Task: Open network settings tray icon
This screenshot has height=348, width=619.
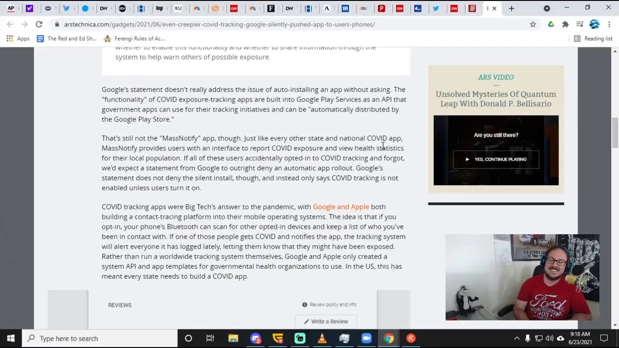Action: pos(539,338)
